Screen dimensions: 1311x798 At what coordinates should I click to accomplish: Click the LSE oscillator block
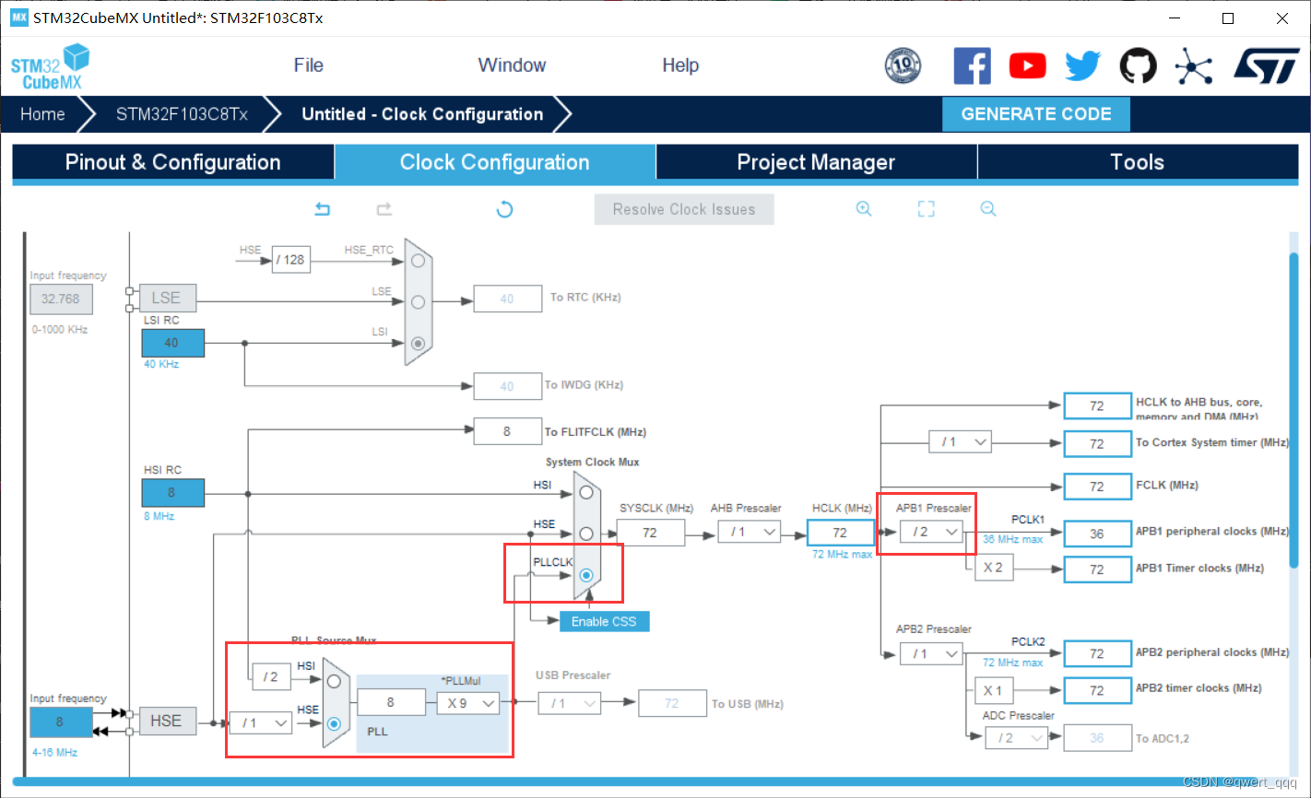click(167, 298)
